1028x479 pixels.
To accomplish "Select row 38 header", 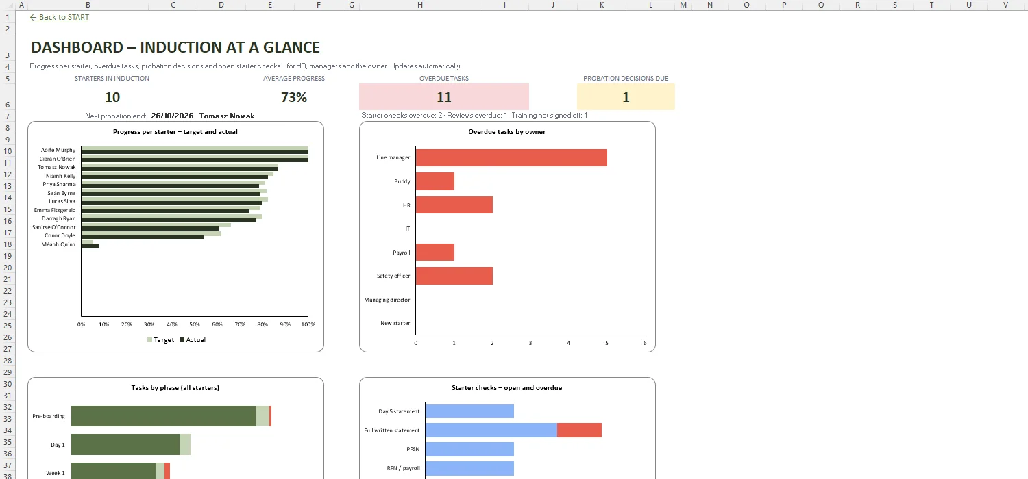I will click(7, 474).
